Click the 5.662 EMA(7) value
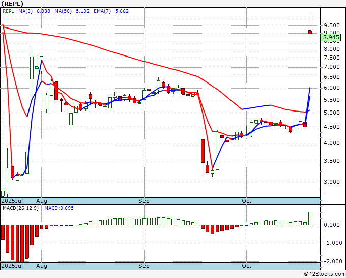 (122, 11)
